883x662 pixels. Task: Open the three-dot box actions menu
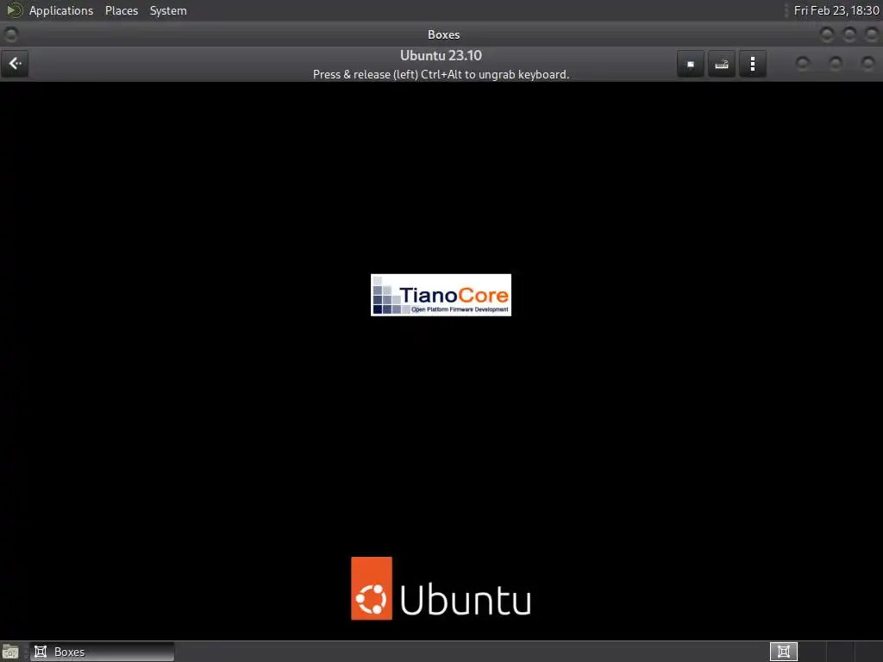pos(752,64)
